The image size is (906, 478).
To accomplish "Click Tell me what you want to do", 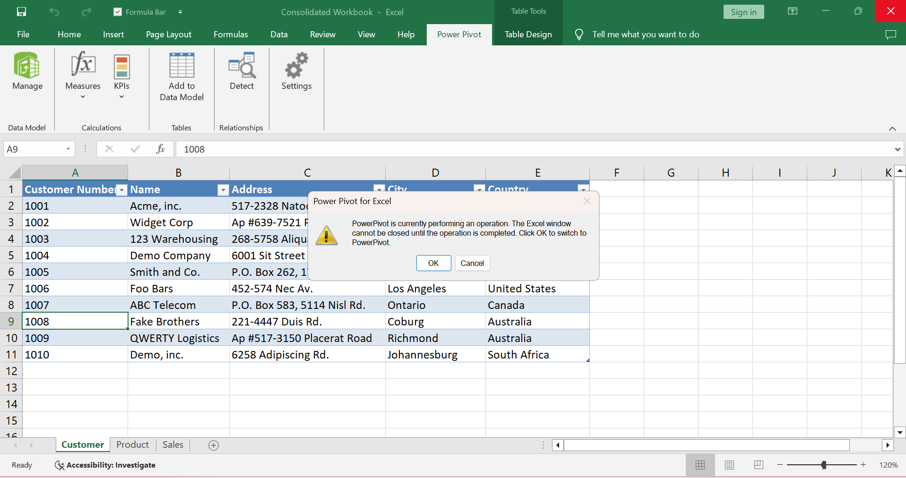I will click(646, 34).
